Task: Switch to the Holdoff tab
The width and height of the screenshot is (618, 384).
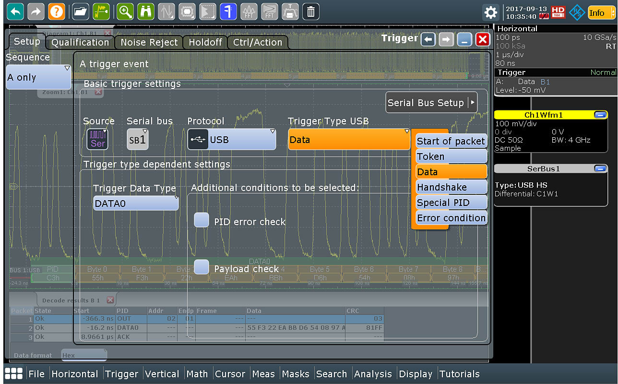Action: [x=205, y=42]
